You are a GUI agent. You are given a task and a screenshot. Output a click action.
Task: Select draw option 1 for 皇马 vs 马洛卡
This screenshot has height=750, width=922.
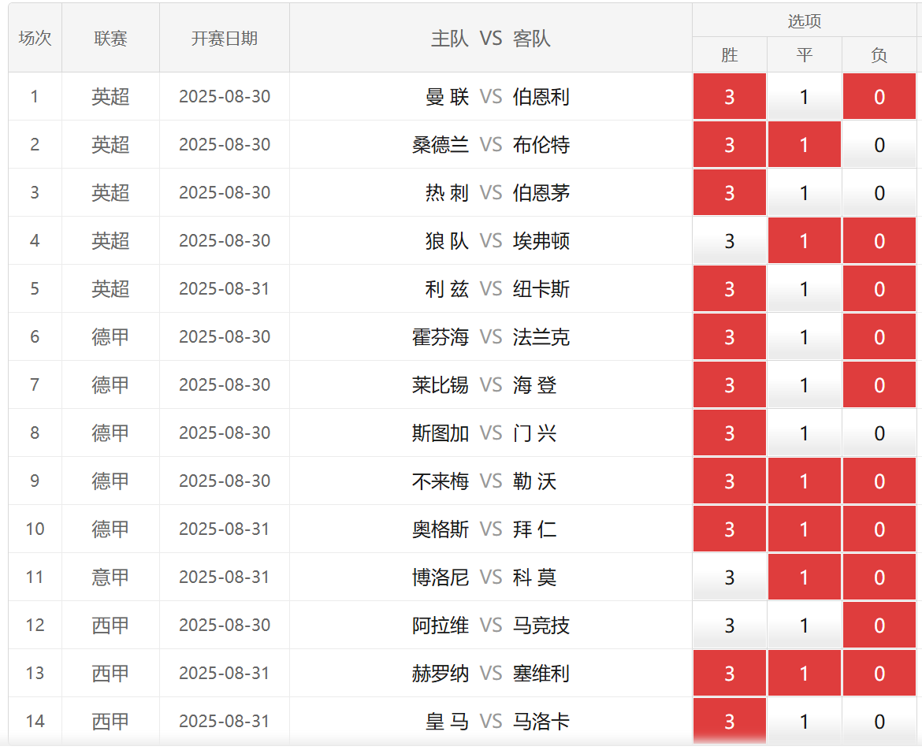tap(804, 721)
